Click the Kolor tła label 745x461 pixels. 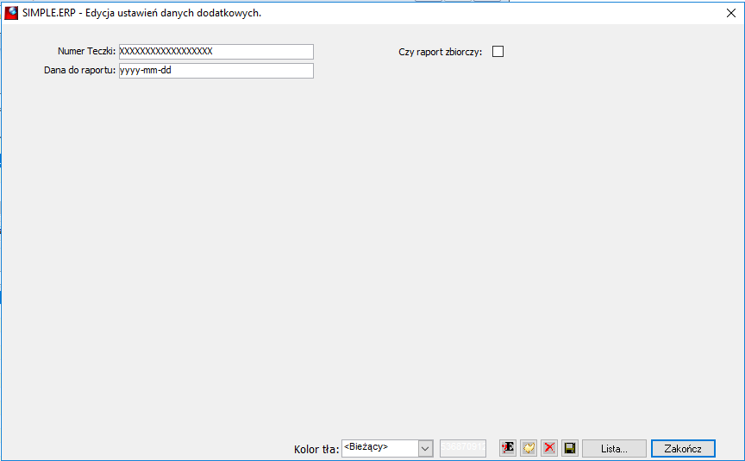pos(316,449)
